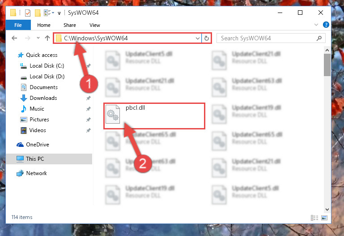Click the Properties checkmark icon in title bar
Screen dimensions: 344x236
(x=28, y=13)
